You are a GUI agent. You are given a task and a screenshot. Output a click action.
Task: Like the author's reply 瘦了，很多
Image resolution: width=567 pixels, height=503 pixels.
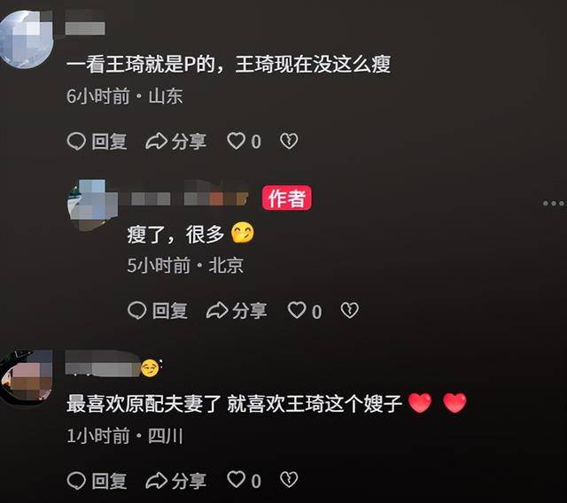(297, 311)
